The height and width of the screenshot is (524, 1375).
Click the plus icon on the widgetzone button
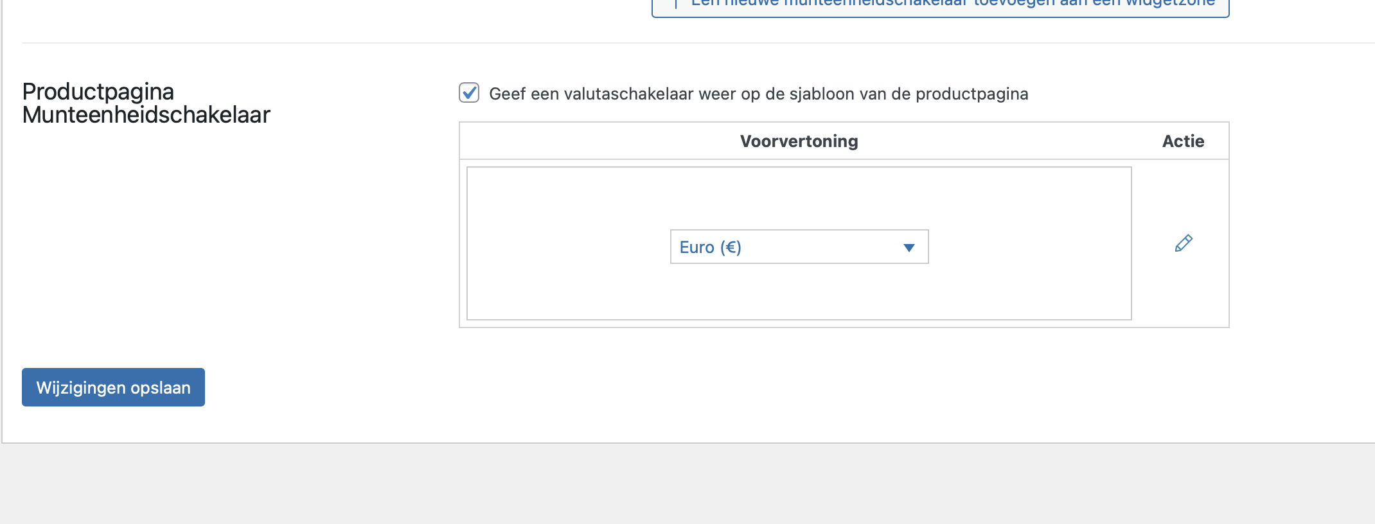pyautogui.click(x=676, y=4)
